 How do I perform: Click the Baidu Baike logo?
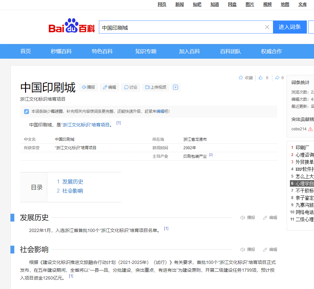72,26
